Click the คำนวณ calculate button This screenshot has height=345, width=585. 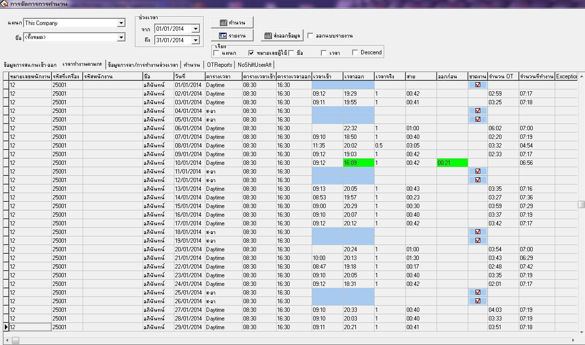pyautogui.click(x=232, y=23)
